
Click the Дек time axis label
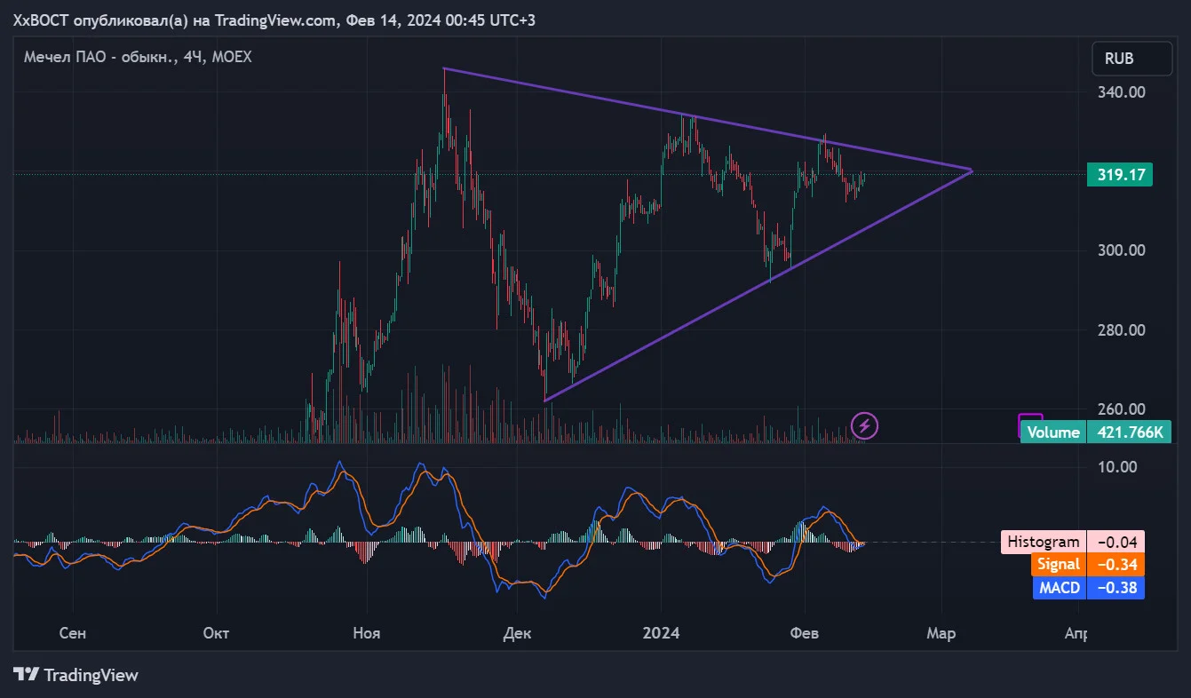(x=516, y=633)
